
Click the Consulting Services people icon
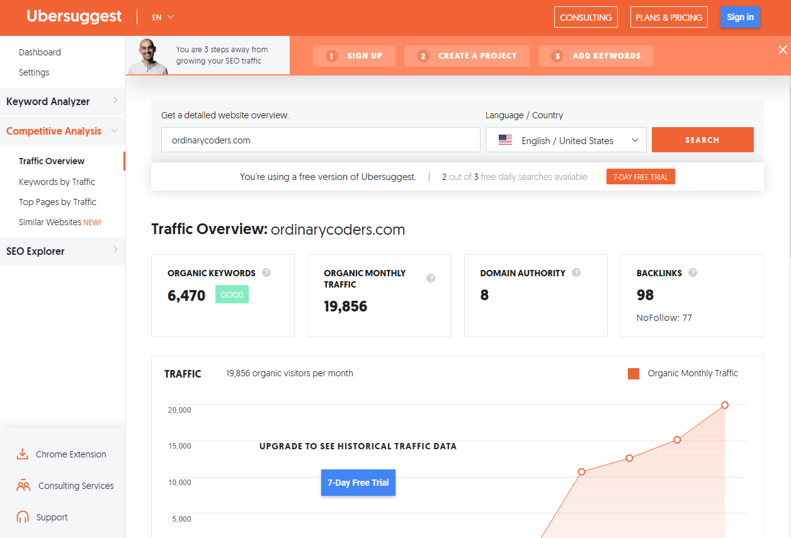click(23, 486)
